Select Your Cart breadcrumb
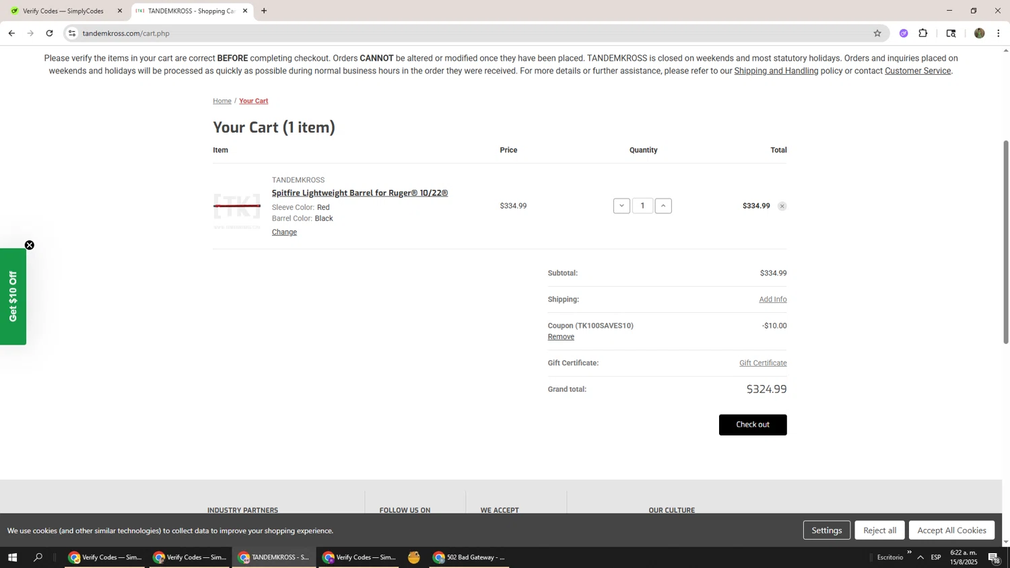This screenshot has width=1010, height=568. pos(254,101)
